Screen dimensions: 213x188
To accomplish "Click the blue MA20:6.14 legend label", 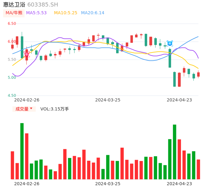I will click(93, 13).
